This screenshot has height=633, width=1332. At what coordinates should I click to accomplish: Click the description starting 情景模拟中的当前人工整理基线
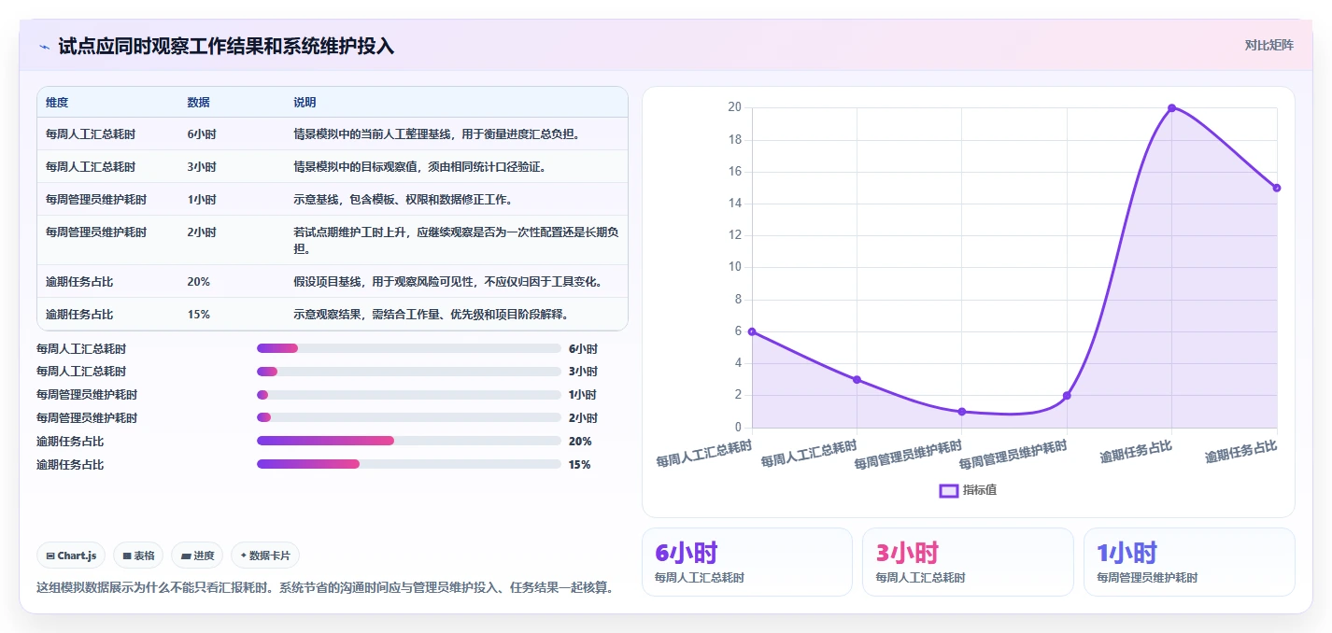[x=438, y=134]
